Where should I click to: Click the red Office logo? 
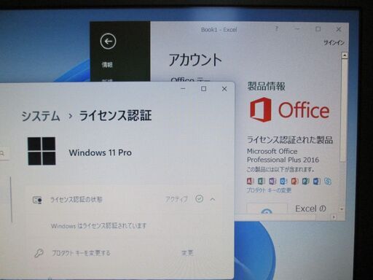pos(289,110)
